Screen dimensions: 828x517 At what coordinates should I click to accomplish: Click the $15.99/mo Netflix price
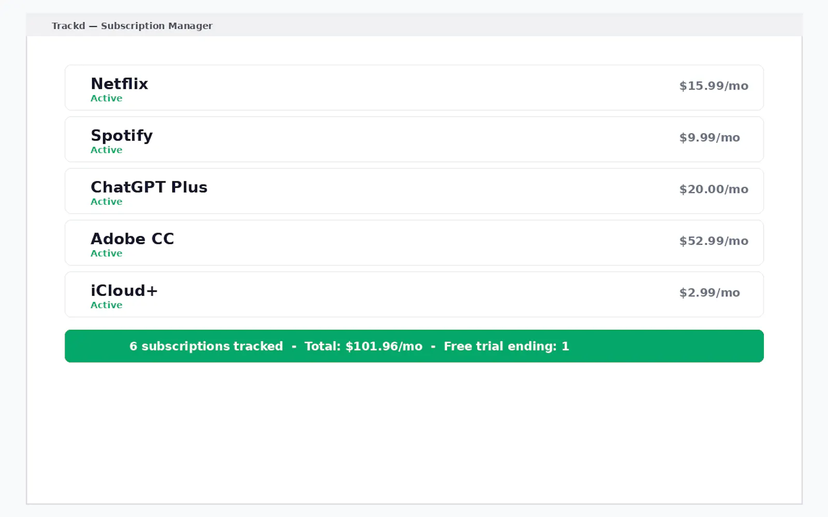click(x=714, y=86)
